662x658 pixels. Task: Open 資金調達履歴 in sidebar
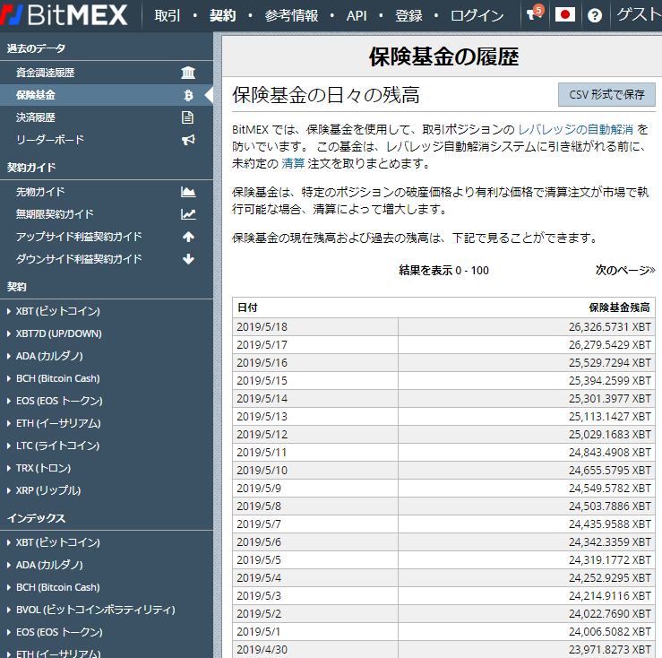click(x=45, y=73)
